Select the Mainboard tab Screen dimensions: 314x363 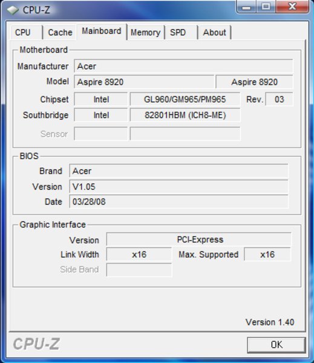click(x=102, y=31)
